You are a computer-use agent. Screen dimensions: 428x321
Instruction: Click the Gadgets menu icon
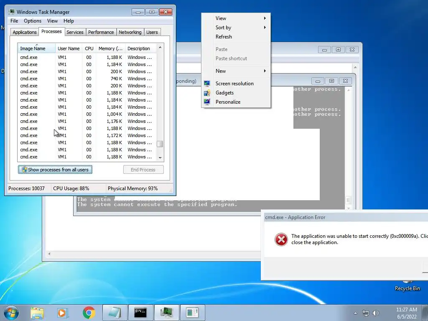click(207, 93)
